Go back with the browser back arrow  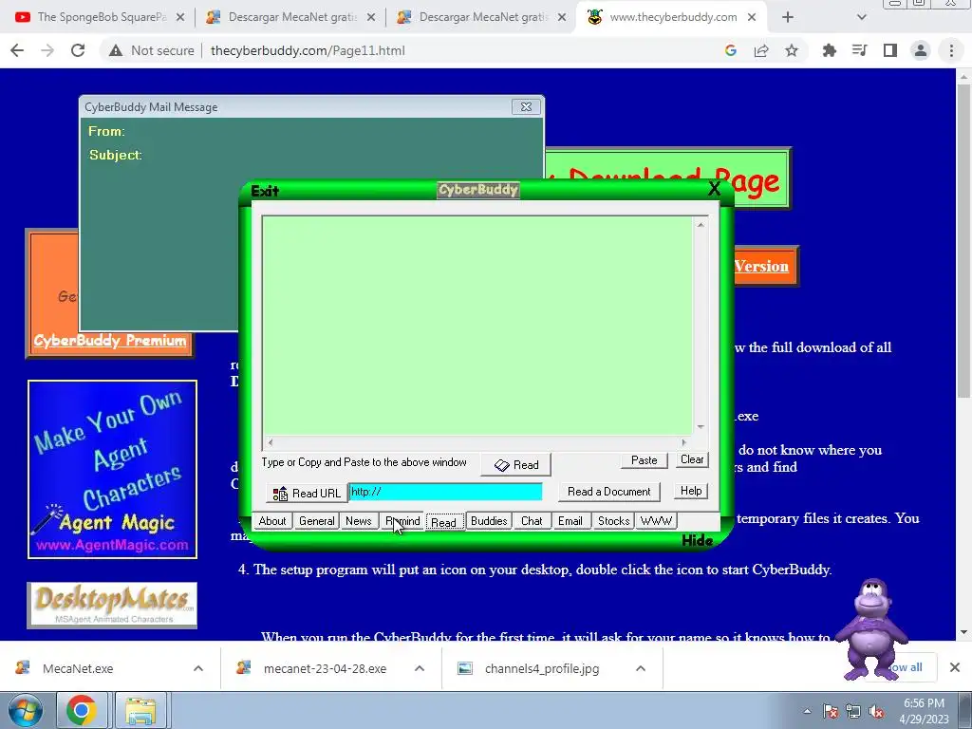click(17, 50)
